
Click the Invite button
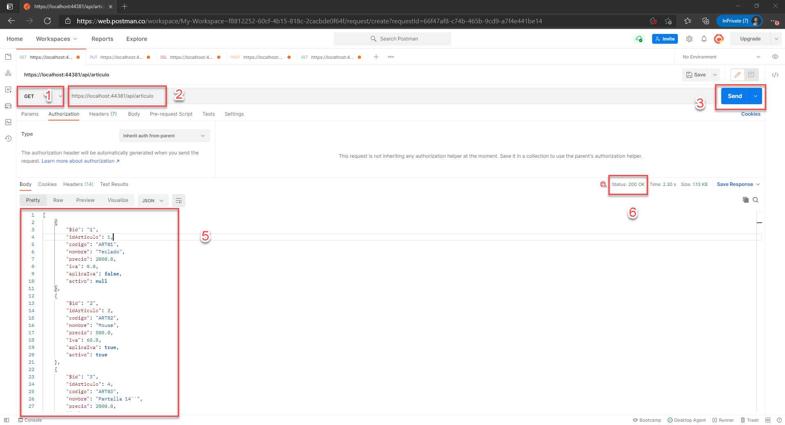coord(665,39)
